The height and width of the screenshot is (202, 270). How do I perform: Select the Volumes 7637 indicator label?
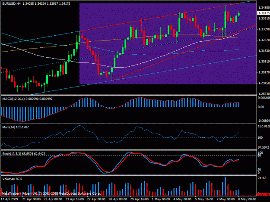tap(13, 179)
